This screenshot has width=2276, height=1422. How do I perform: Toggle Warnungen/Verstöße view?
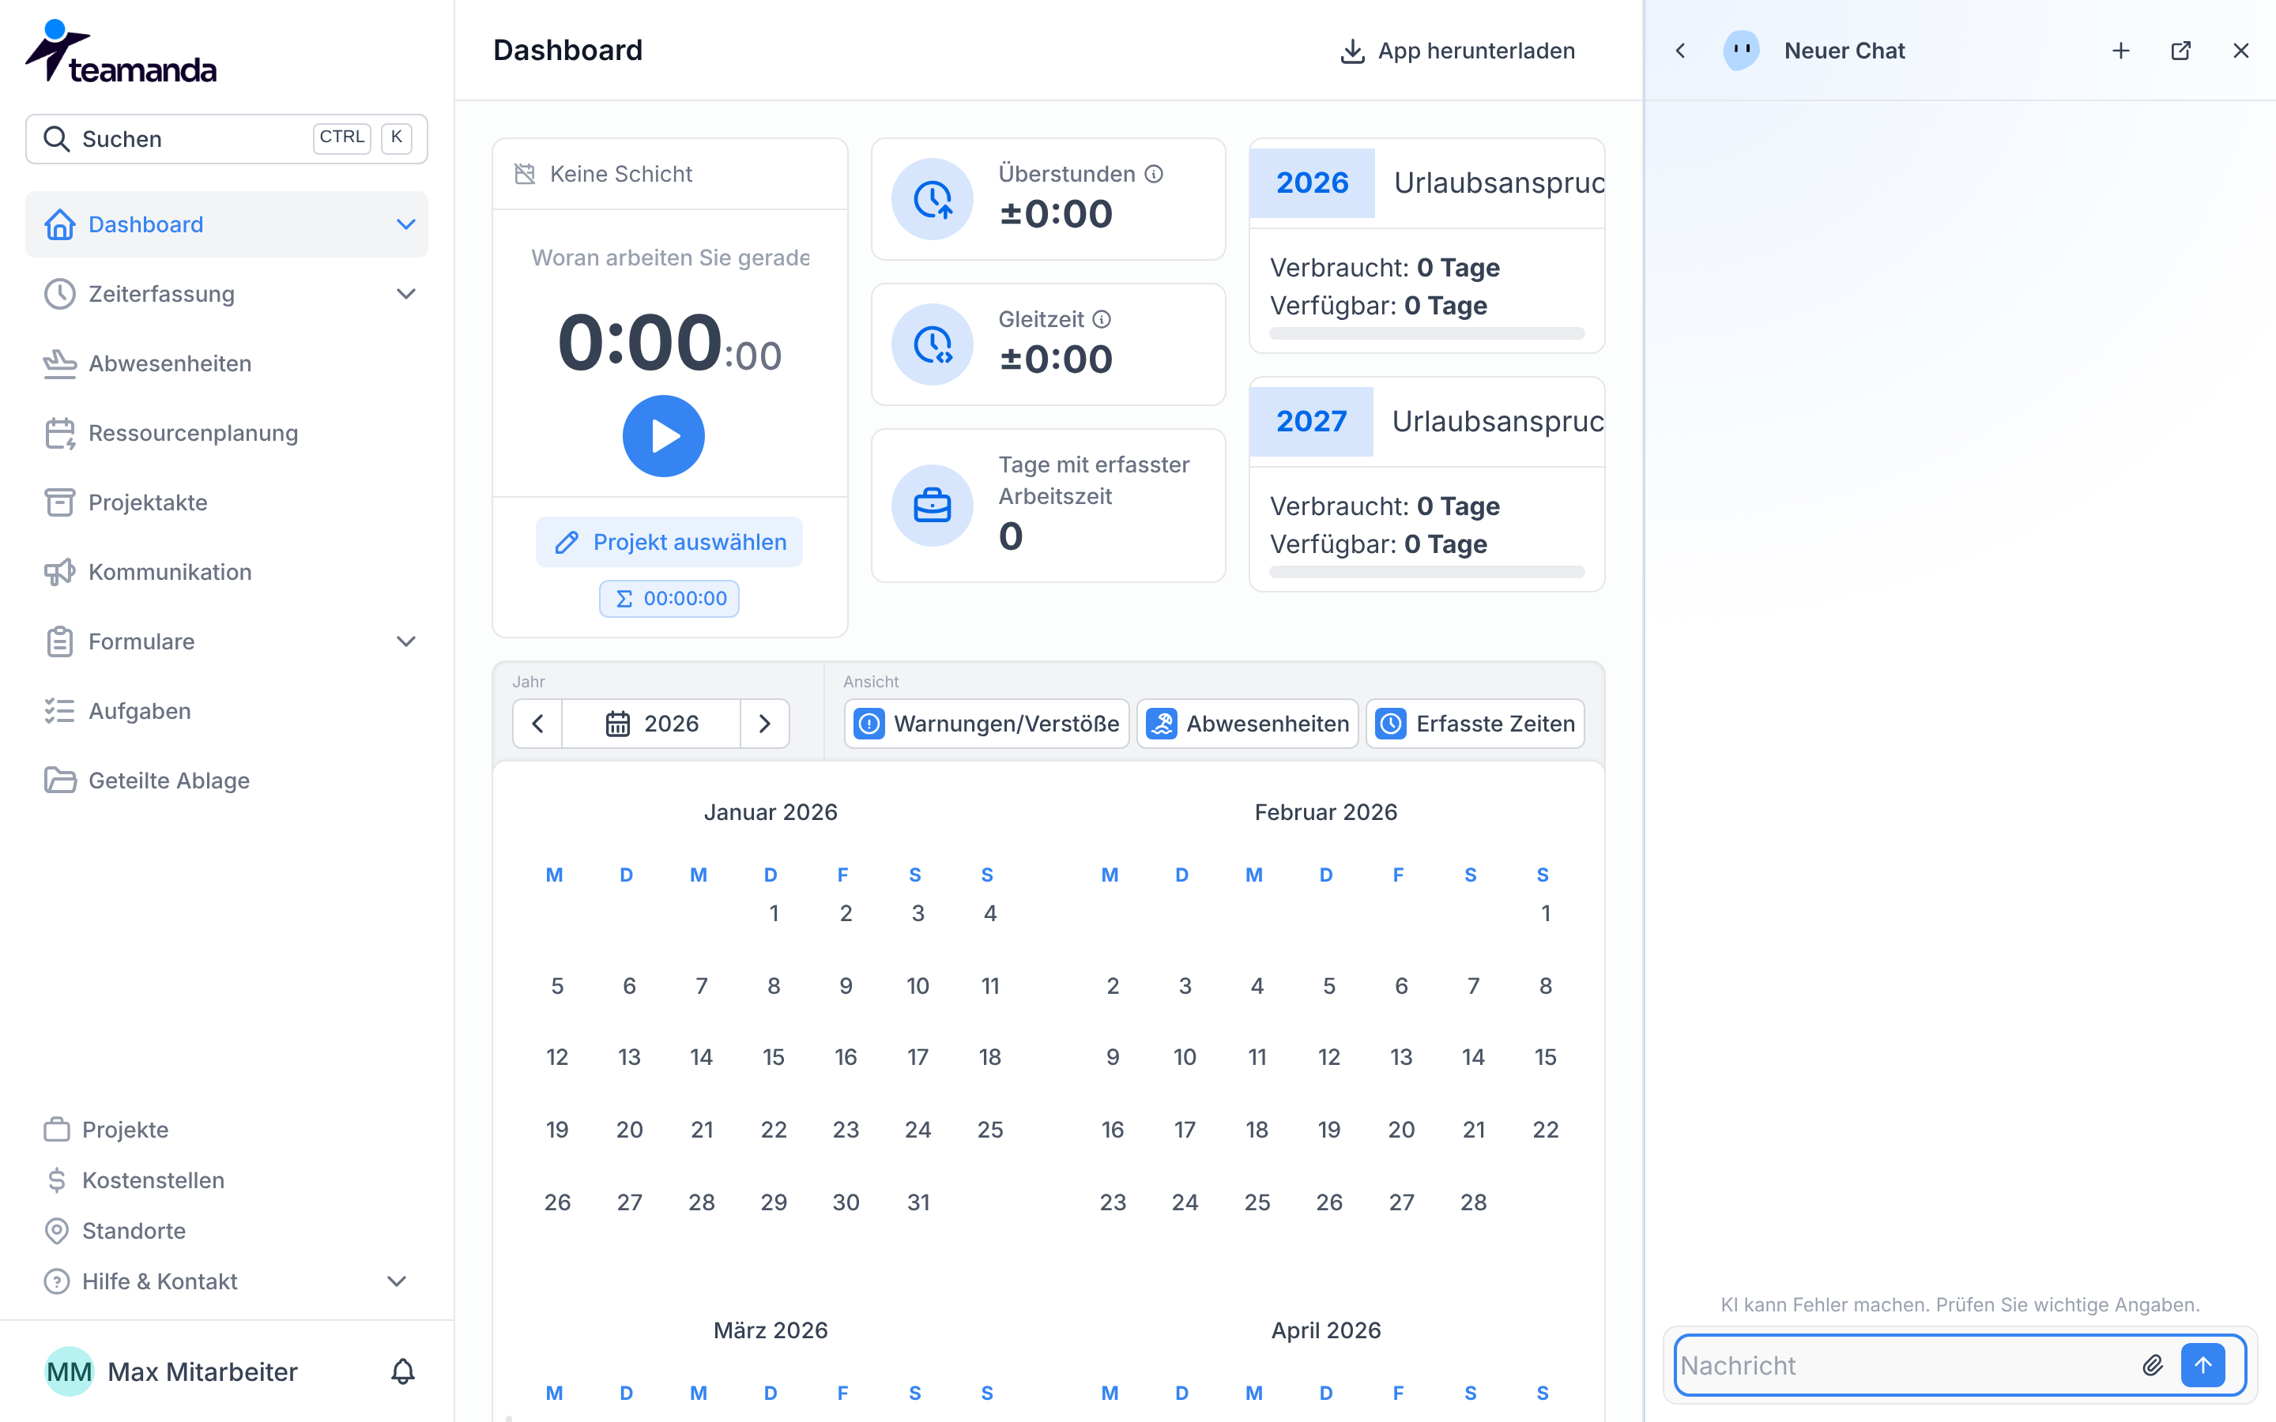(x=986, y=723)
